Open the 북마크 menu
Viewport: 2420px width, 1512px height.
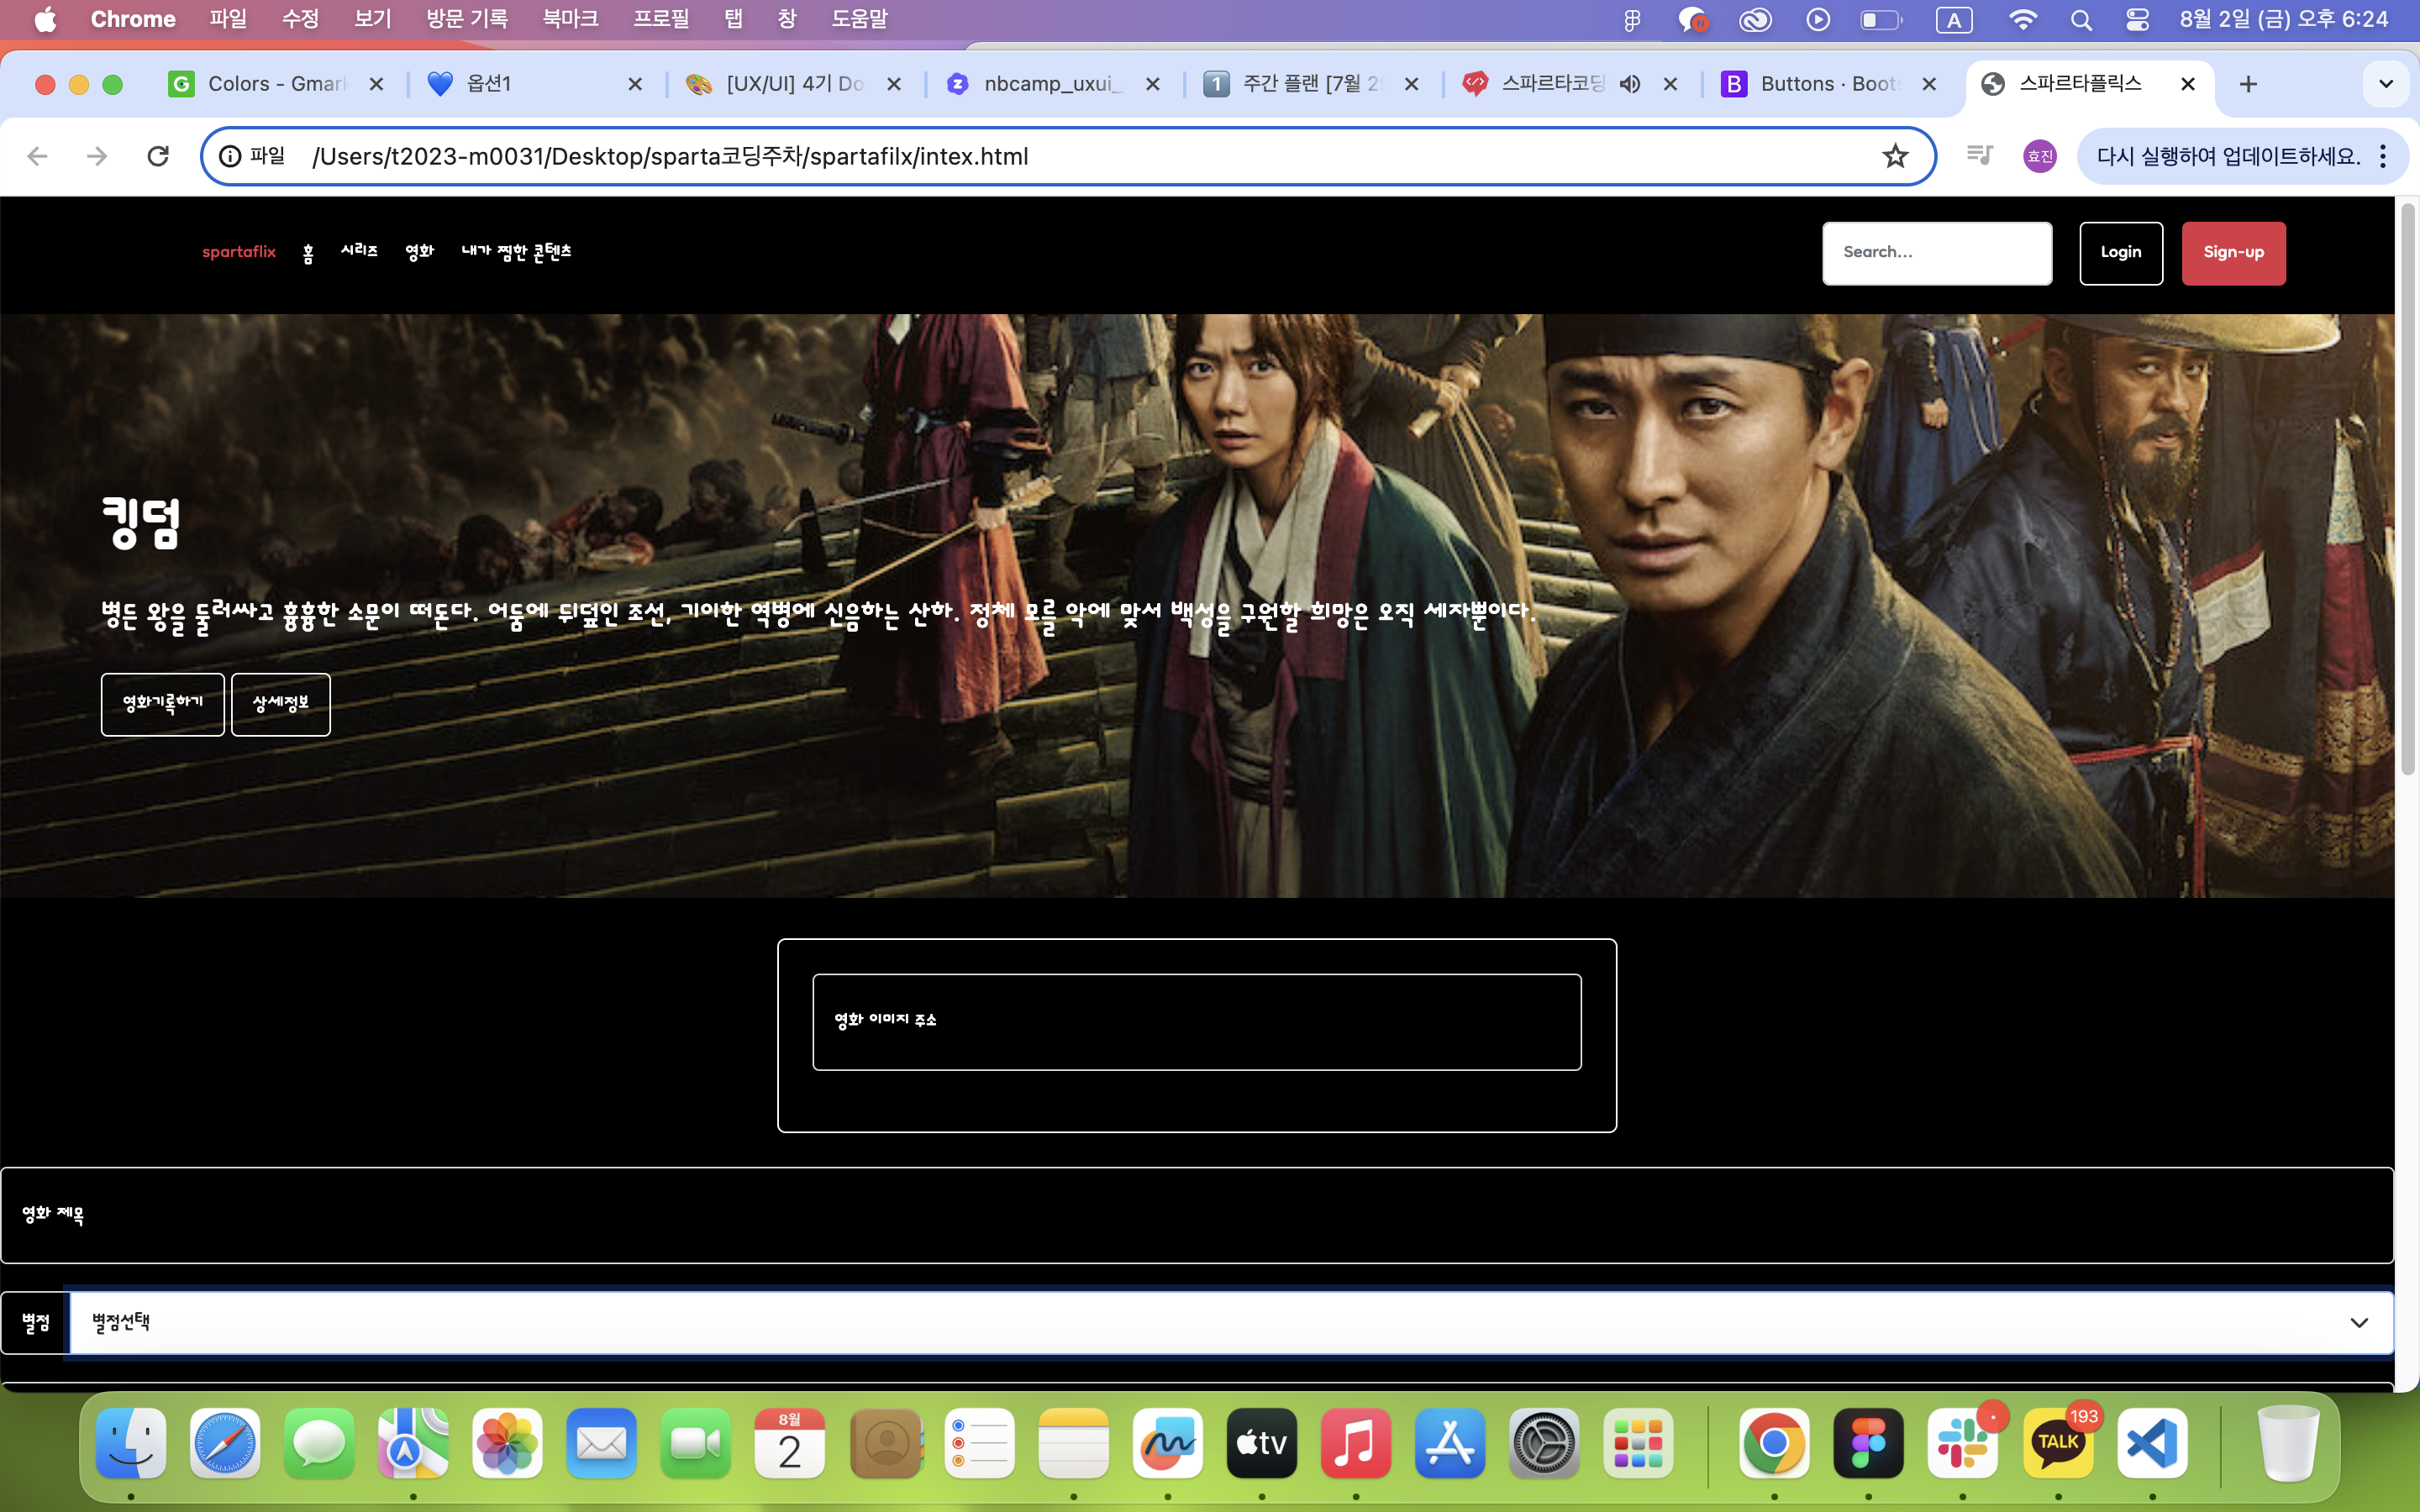[570, 19]
